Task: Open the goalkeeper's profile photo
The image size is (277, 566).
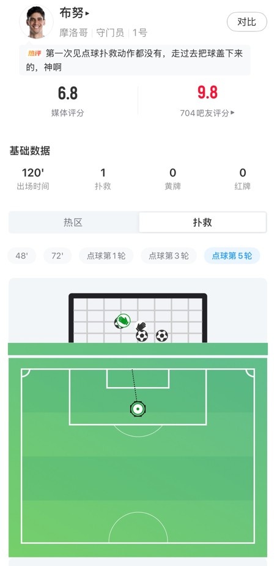Action: 36,21
